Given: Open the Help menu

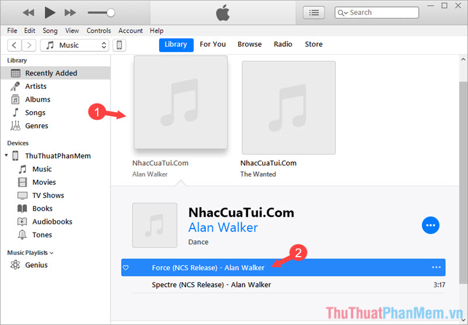Looking at the screenshot, I should pyautogui.click(x=157, y=31).
